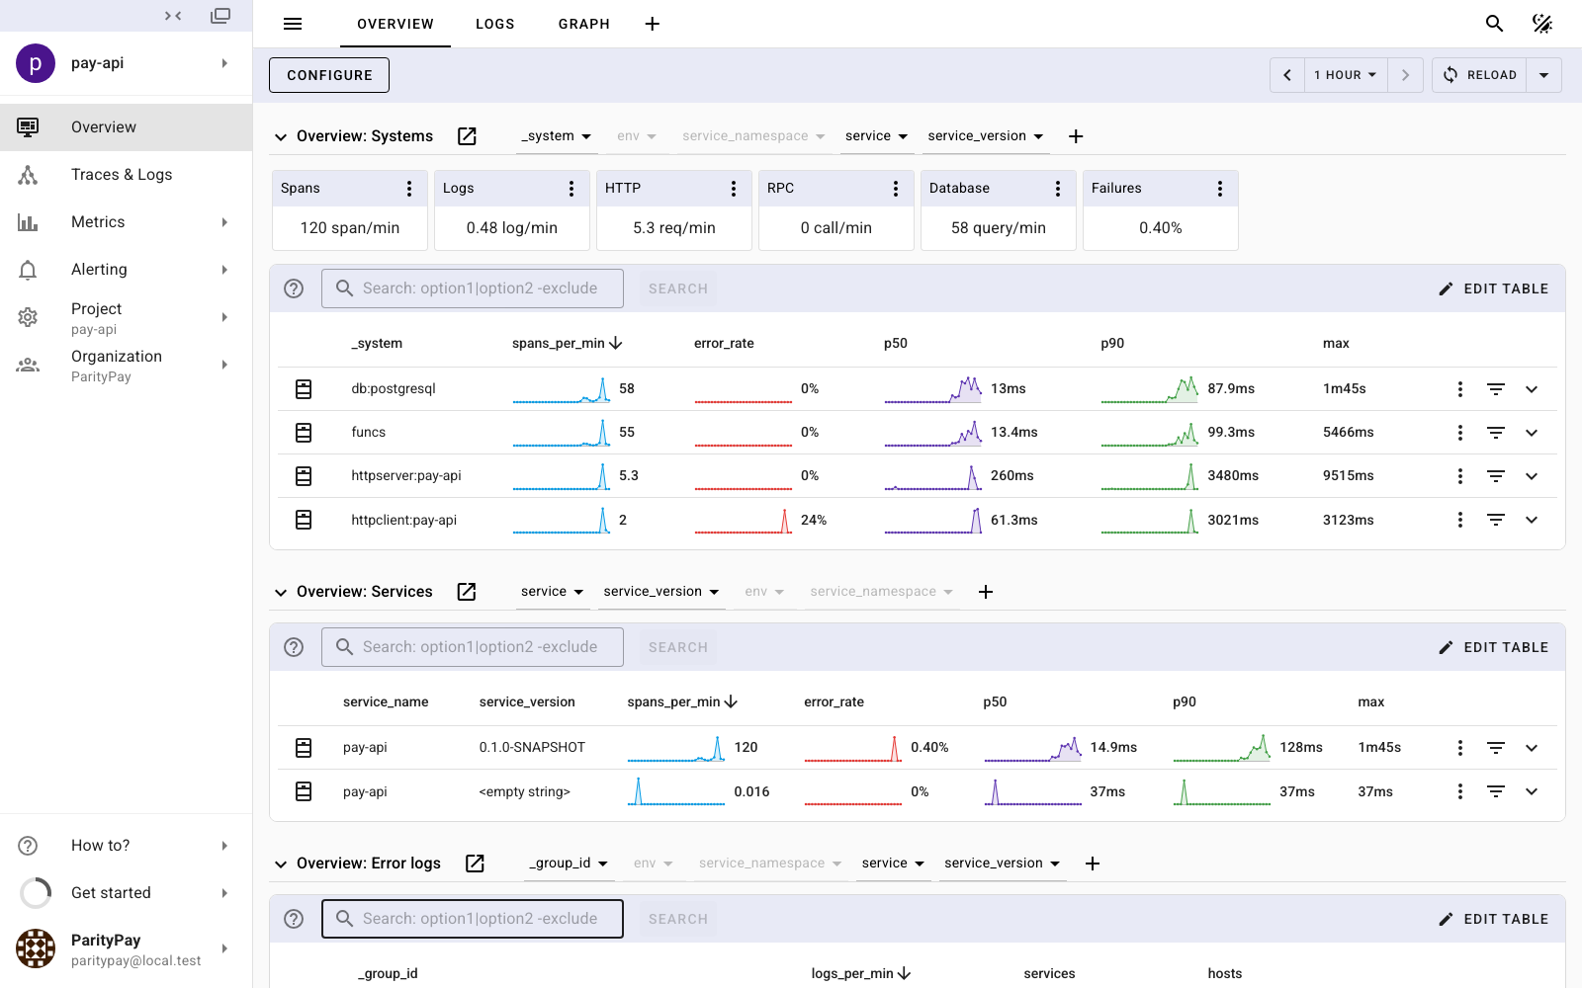The width and height of the screenshot is (1582, 988).
Task: Collapse the Overview: Systems section
Action: click(281, 137)
